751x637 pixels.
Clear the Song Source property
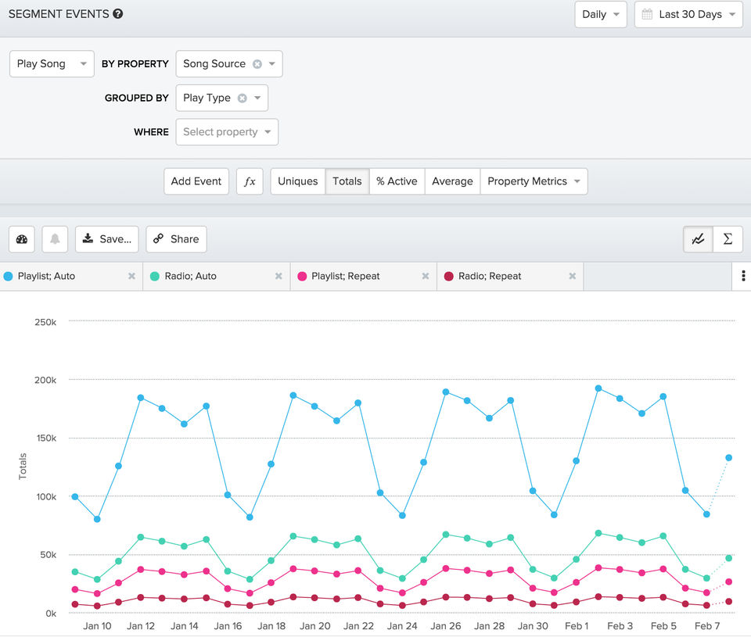(257, 64)
